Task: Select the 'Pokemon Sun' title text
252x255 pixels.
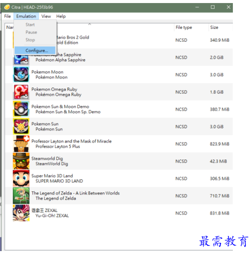Action: [45, 124]
